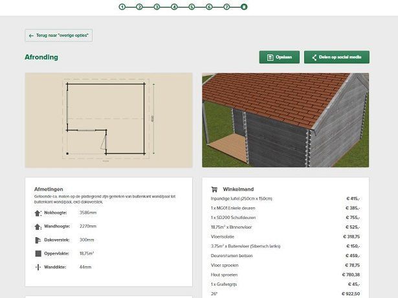Open the 3D log cabin render
Viewport: 398px width, 298px height.
point(285,120)
